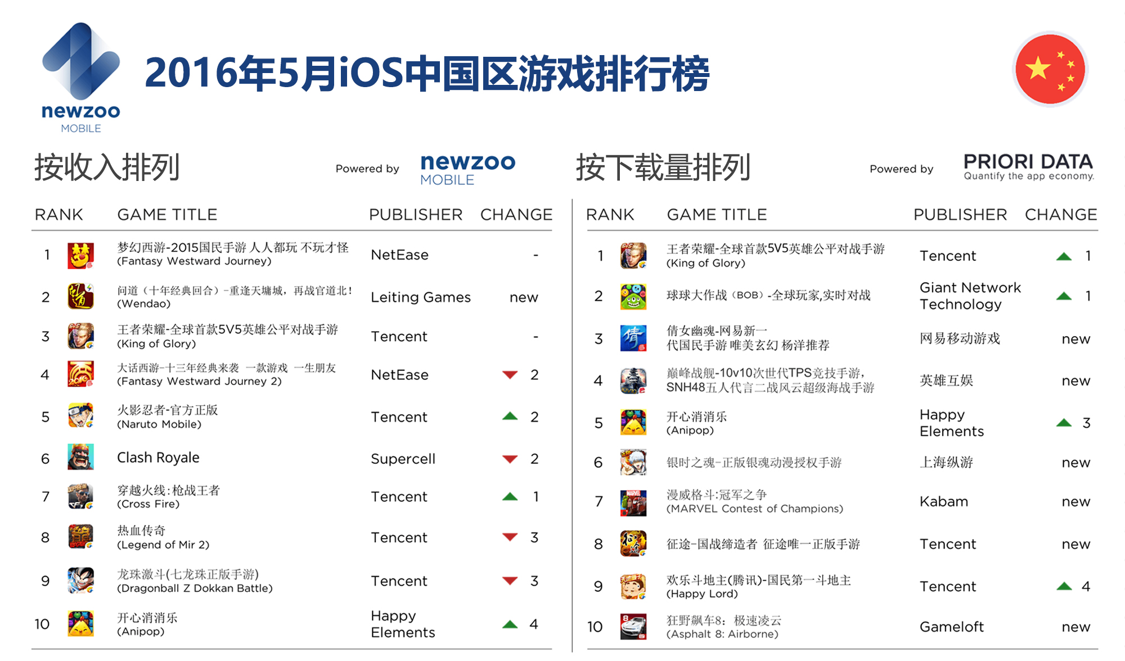Click the Happy Lord game icon

(633, 586)
